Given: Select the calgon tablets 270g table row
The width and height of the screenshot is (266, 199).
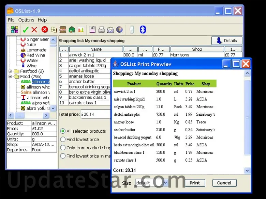Looking at the screenshot, I should tap(85, 66).
